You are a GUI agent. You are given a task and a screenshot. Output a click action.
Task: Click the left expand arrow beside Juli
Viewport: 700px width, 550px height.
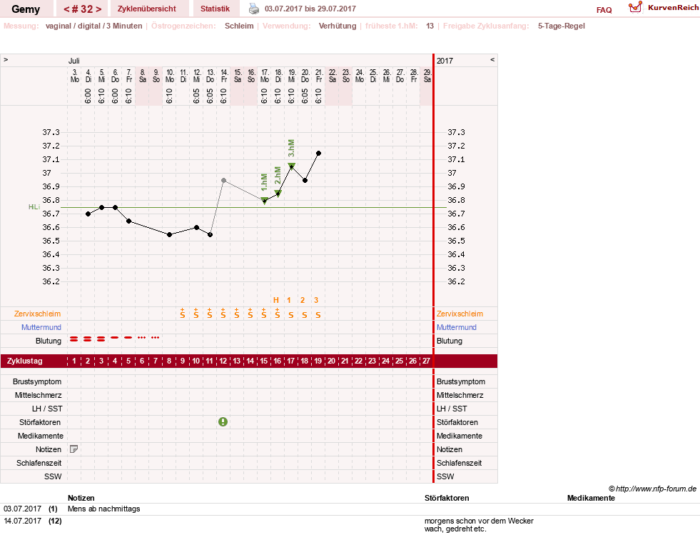6,60
